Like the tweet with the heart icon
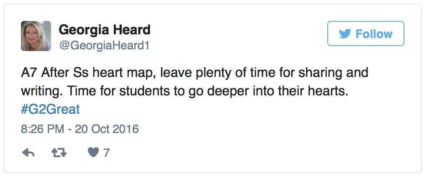This screenshot has width=427, height=179. click(x=93, y=153)
